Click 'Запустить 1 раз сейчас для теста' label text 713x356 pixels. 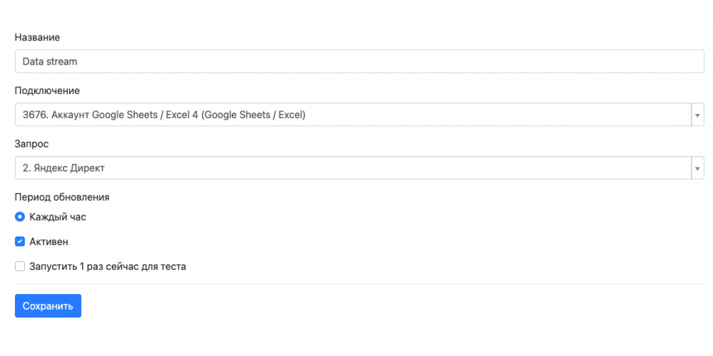coord(108,266)
